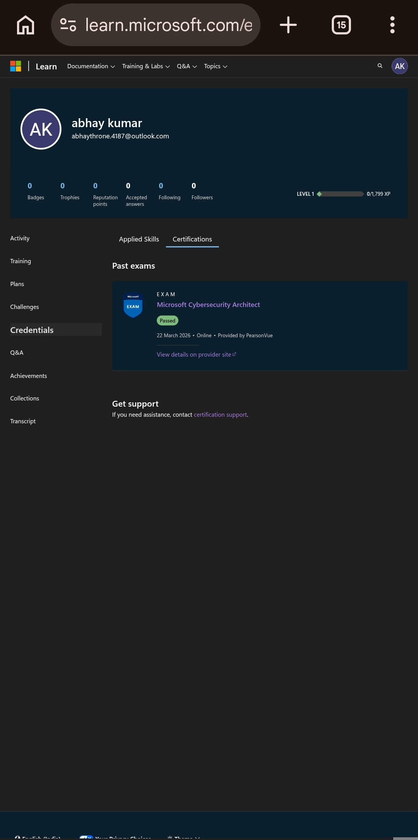The width and height of the screenshot is (418, 840).
Task: Open the browser three-dot menu
Action: pos(392,25)
